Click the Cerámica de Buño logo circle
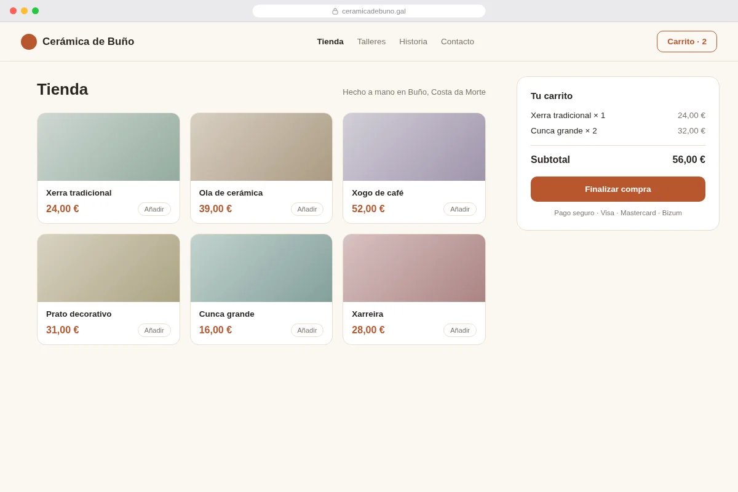 [29, 42]
